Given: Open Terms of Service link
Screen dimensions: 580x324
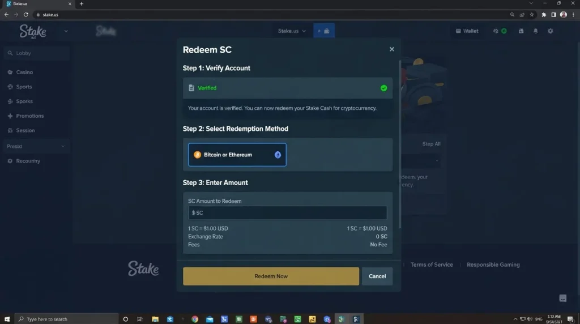Looking at the screenshot, I should coord(432,265).
